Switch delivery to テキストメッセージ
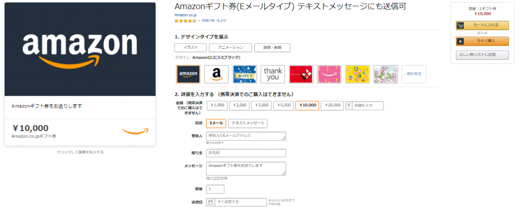 248,123
